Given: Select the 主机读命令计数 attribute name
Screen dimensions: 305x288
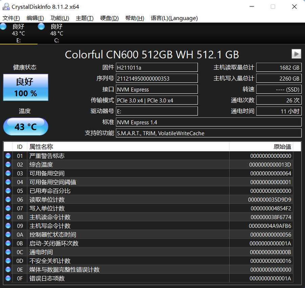Looking at the screenshot, I should [x=50, y=217].
